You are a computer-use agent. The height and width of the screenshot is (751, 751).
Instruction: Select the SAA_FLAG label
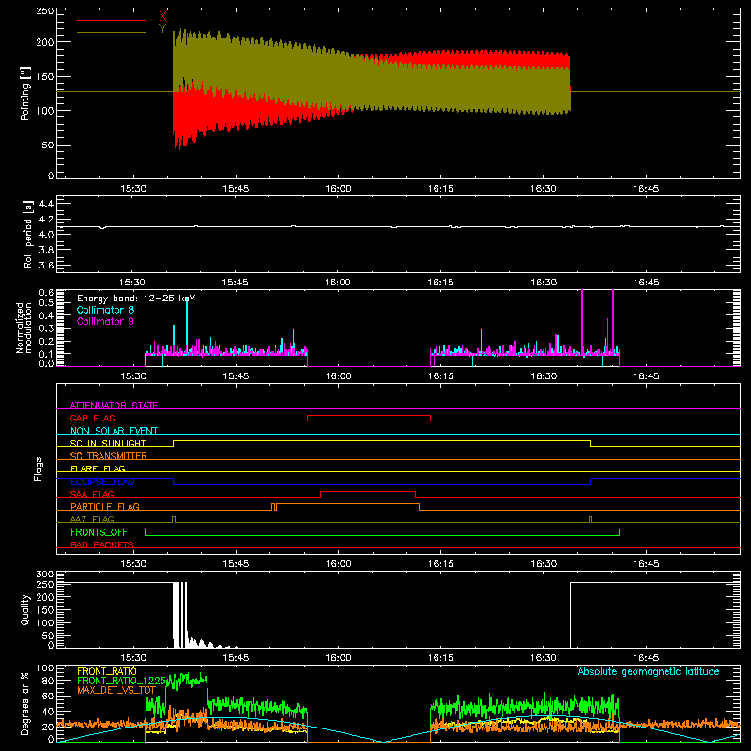[x=92, y=494]
